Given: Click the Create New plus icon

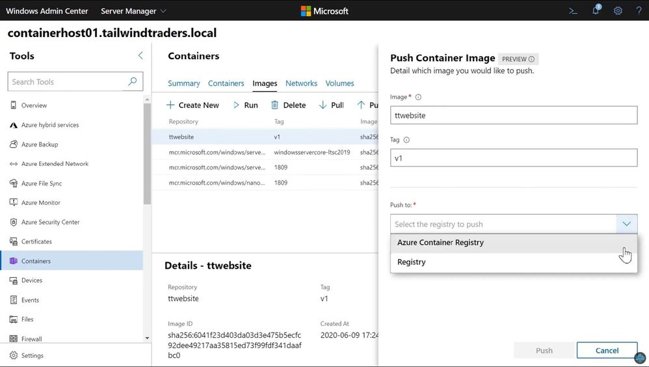Looking at the screenshot, I should [x=170, y=105].
